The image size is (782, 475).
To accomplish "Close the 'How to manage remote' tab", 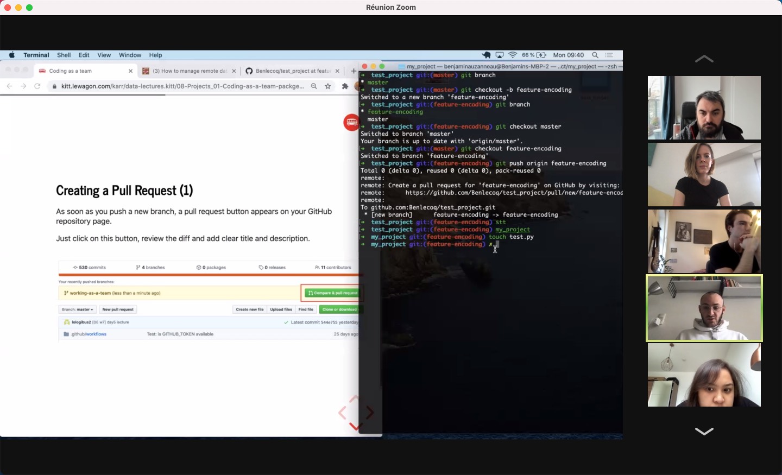I will (234, 71).
